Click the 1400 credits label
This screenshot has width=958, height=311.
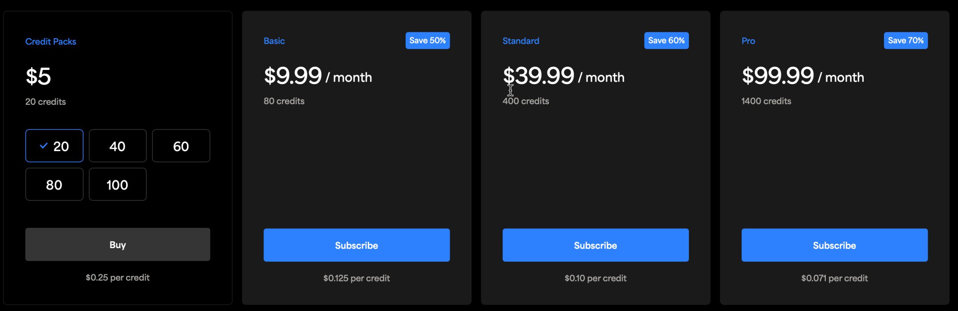pos(766,101)
